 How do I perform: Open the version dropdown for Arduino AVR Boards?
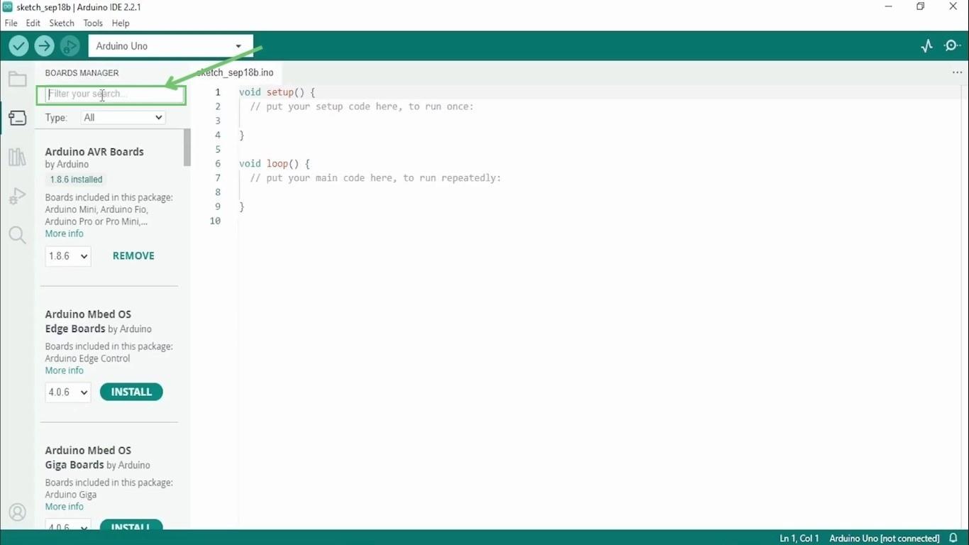click(x=67, y=256)
